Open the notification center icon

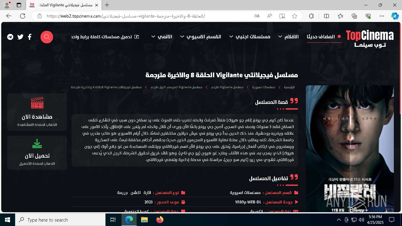392,220
